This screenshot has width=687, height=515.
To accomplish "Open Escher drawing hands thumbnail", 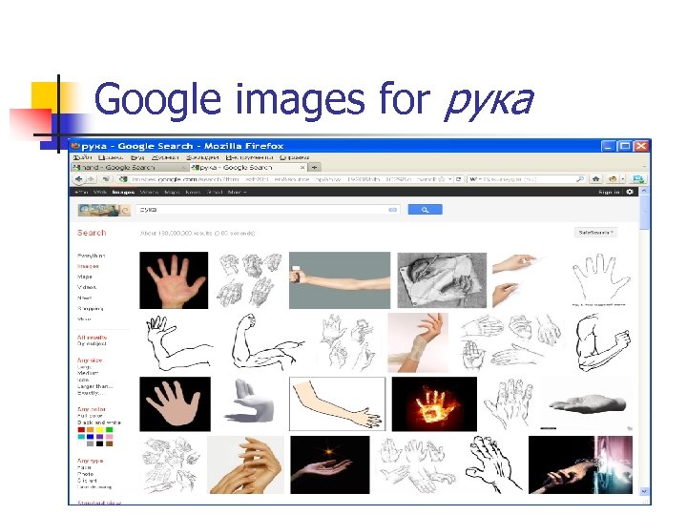I will pos(442,280).
